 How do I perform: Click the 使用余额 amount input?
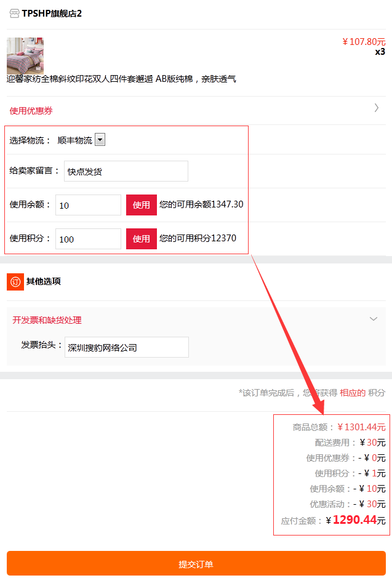88,205
